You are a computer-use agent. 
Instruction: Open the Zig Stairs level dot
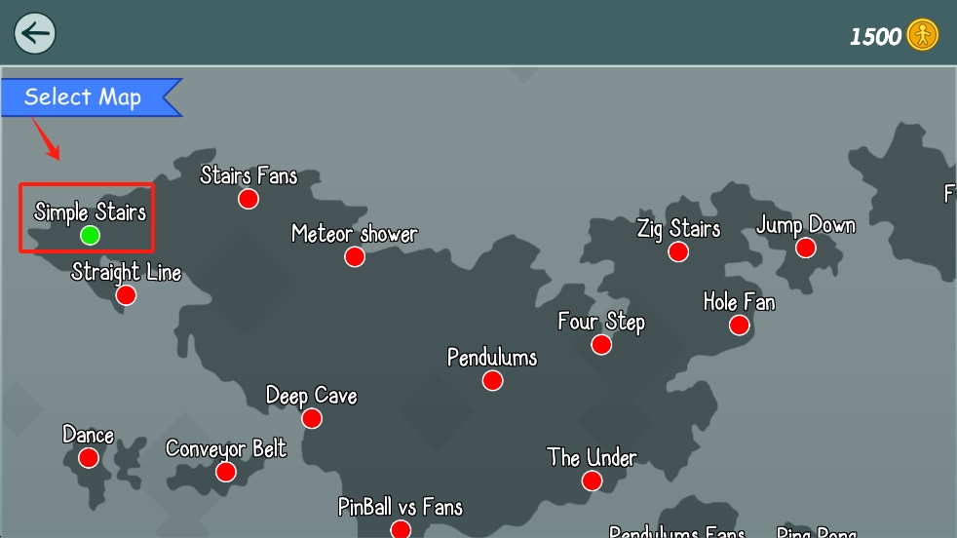pos(678,251)
